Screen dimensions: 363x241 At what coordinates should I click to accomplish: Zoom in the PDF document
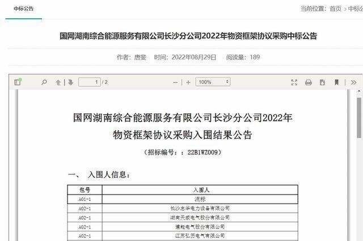tap(188, 82)
